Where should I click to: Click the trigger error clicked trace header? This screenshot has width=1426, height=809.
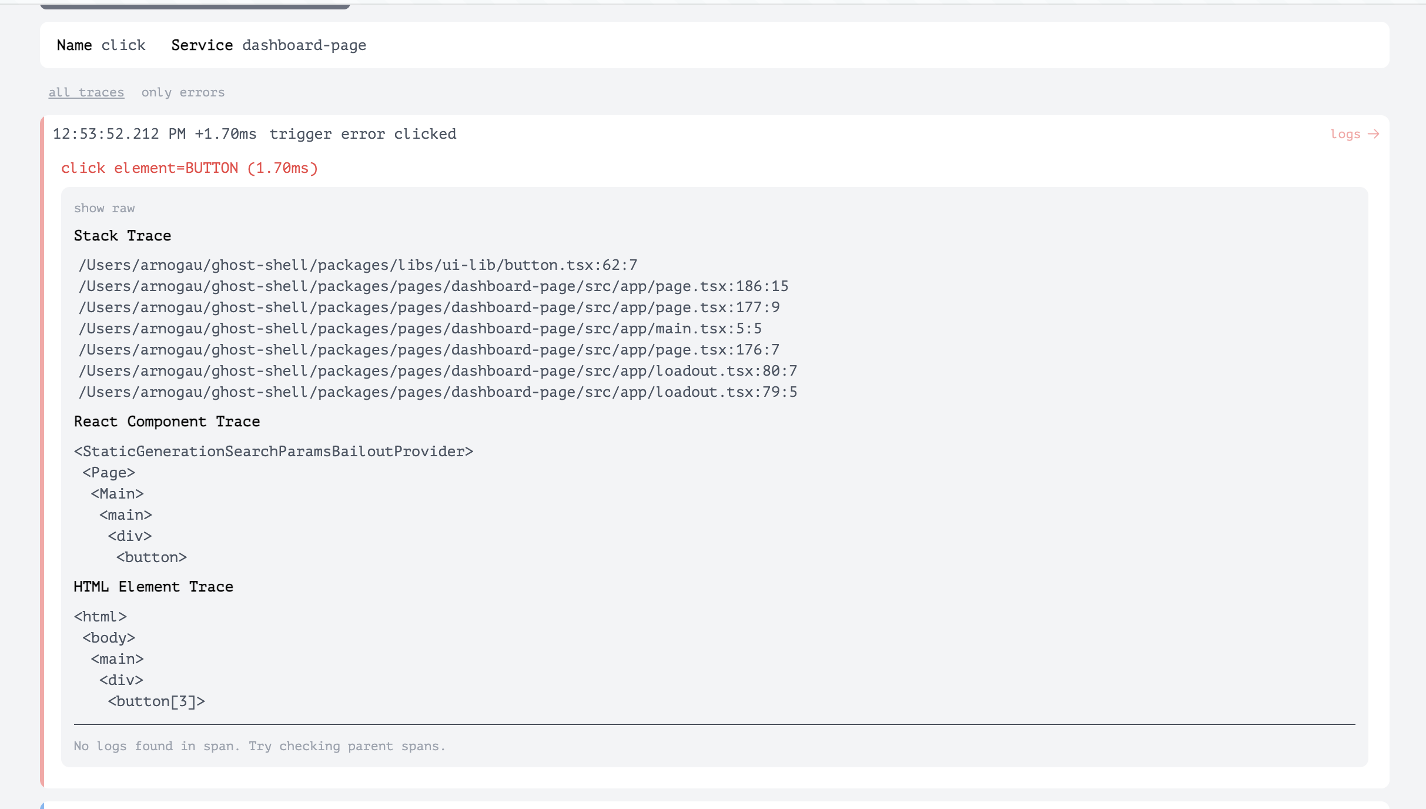pyautogui.click(x=362, y=134)
